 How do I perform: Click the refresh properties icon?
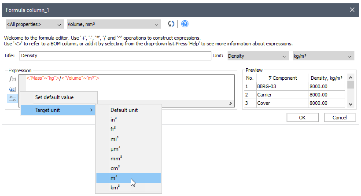click(x=171, y=24)
